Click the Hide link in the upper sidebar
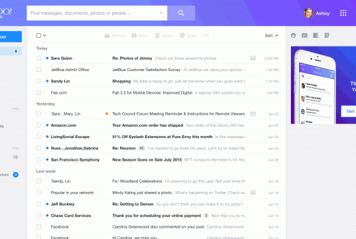Screen dimensions: 356x239 point(16,109)
